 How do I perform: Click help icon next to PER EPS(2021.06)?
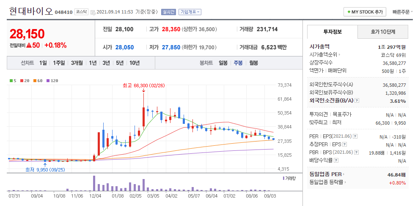355,136
